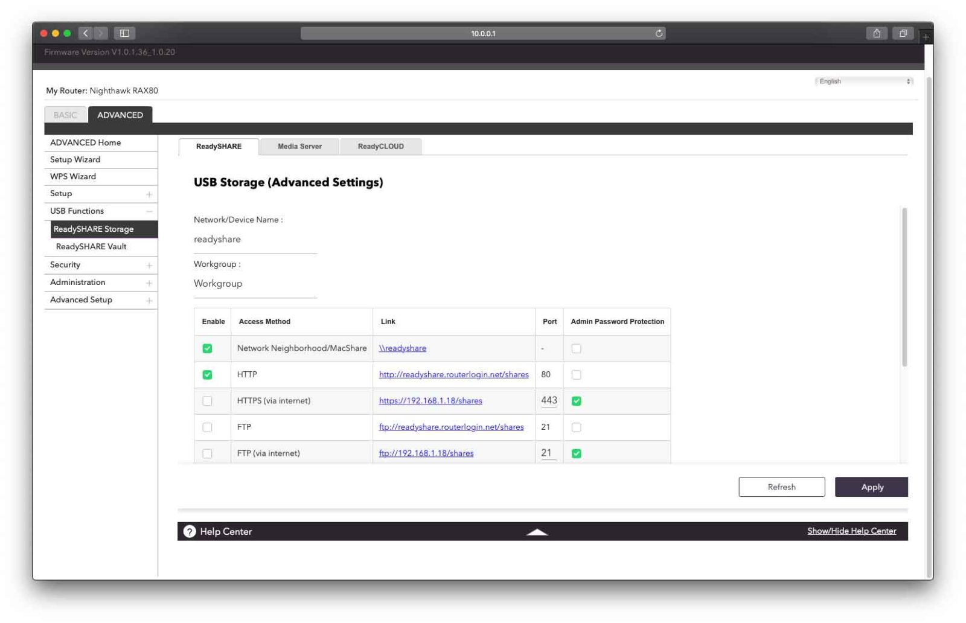Open a new tab with plus icon
The height and width of the screenshot is (623, 966).
pyautogui.click(x=926, y=37)
